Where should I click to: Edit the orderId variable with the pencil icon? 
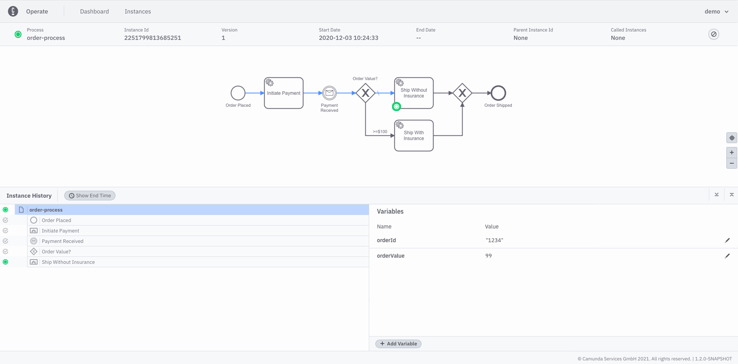pyautogui.click(x=728, y=240)
